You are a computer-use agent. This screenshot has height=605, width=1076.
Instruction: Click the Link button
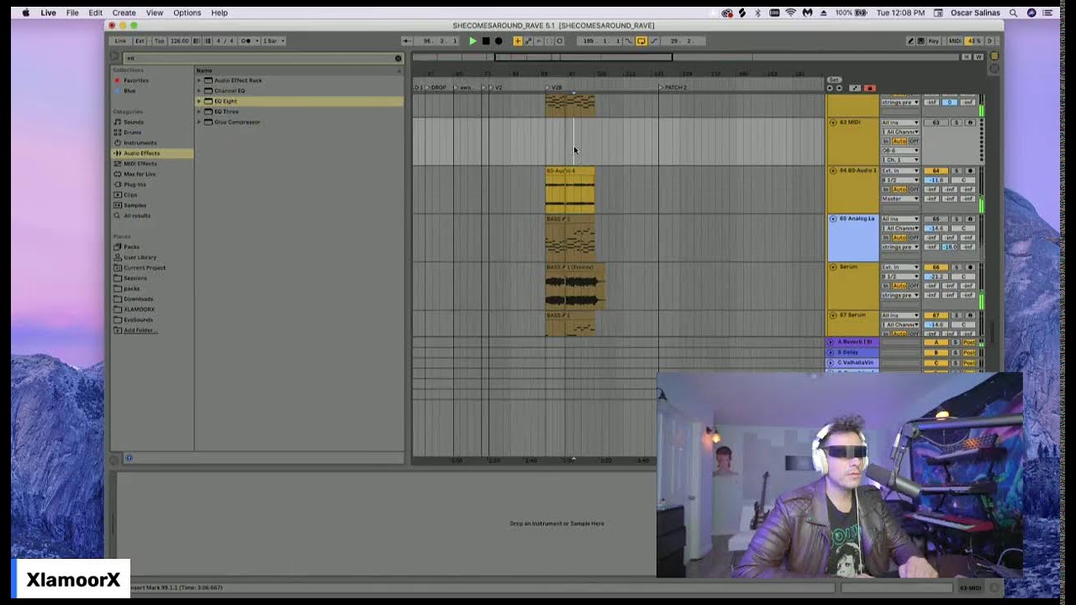tap(121, 40)
